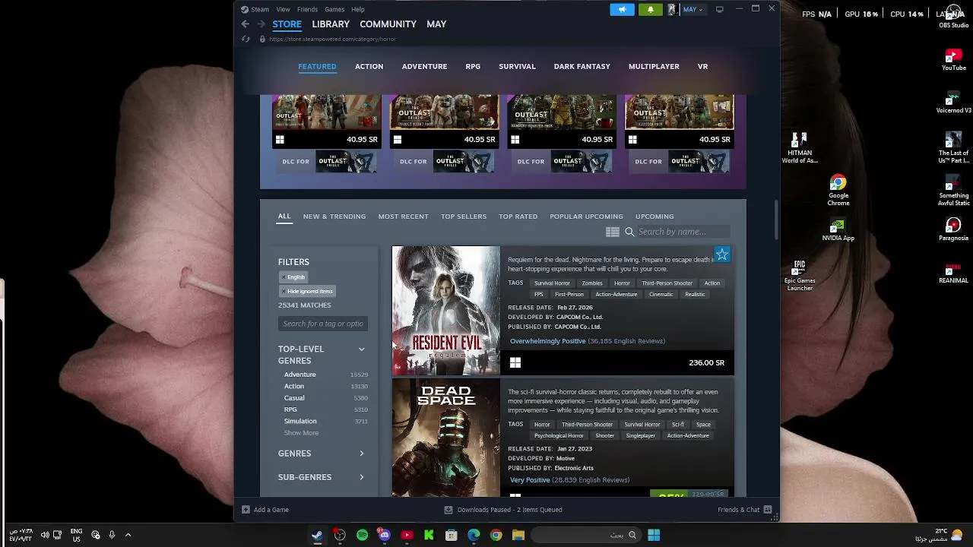
Task: Open the Games menu
Action: pyautogui.click(x=334, y=9)
